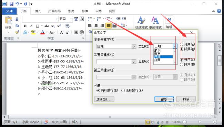This screenshot has width=224, height=127.
Task: Click the Grow Font icon
Action: 62,32
